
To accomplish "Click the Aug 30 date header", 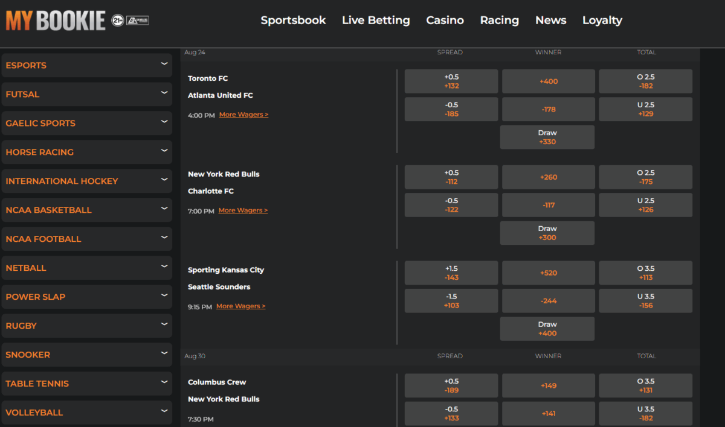I will 195,356.
